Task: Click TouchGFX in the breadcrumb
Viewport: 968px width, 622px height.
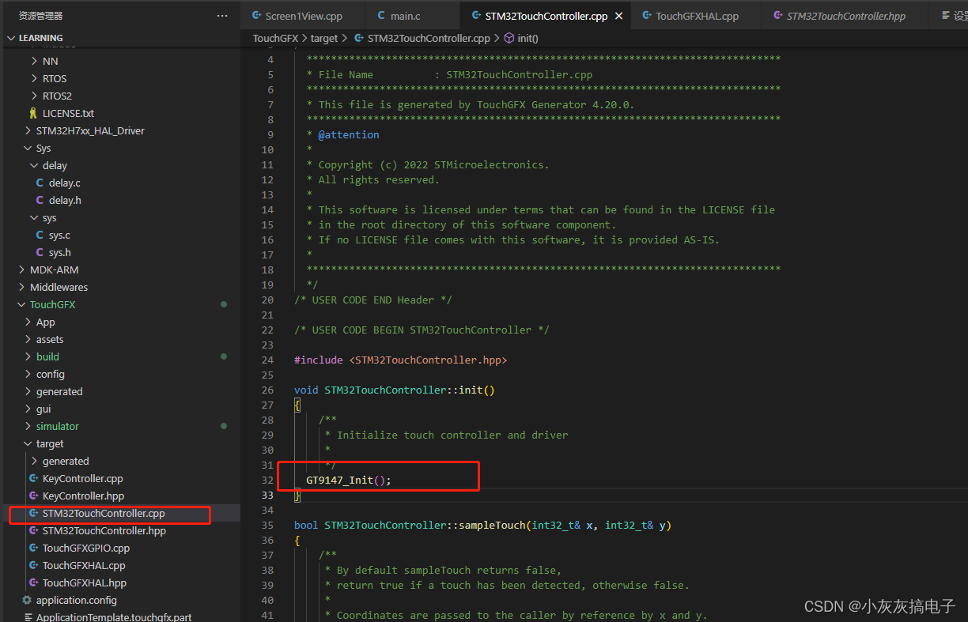Action: [x=275, y=38]
